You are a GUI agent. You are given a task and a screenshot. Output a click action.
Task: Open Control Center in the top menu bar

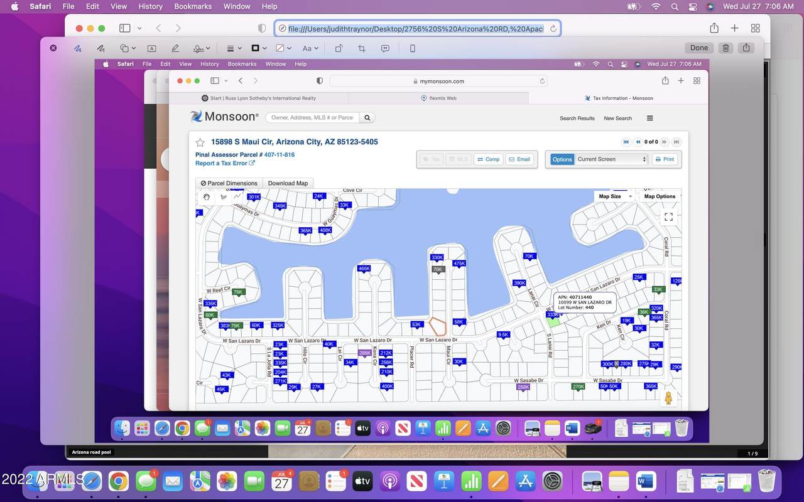[x=693, y=6]
